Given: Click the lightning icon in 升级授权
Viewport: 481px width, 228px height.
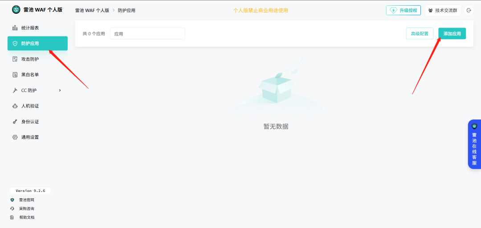Looking at the screenshot, I should click(x=393, y=10).
